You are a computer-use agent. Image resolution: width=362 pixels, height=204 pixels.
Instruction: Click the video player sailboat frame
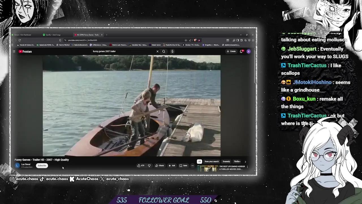click(x=132, y=105)
